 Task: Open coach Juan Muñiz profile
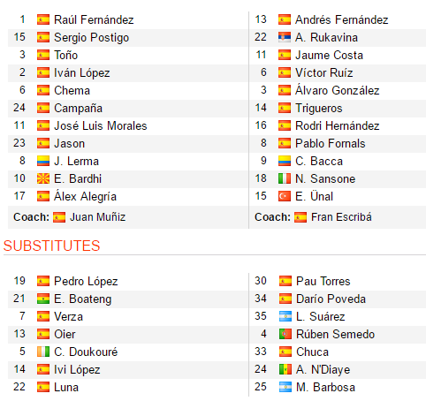coord(97,217)
